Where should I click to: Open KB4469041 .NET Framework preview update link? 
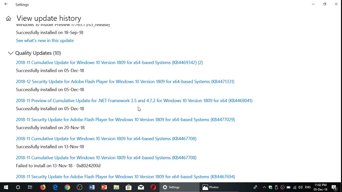pos(134,101)
